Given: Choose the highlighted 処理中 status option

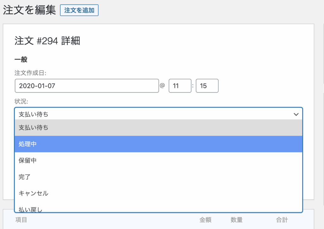Looking at the screenshot, I should pos(158,144).
